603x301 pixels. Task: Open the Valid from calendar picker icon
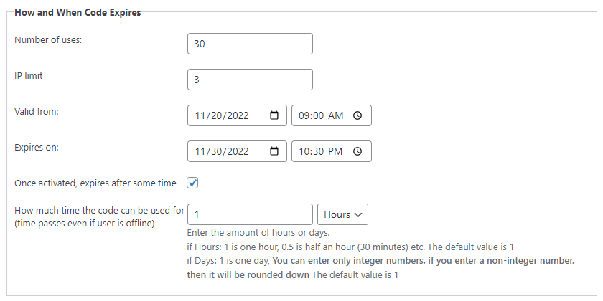point(274,115)
